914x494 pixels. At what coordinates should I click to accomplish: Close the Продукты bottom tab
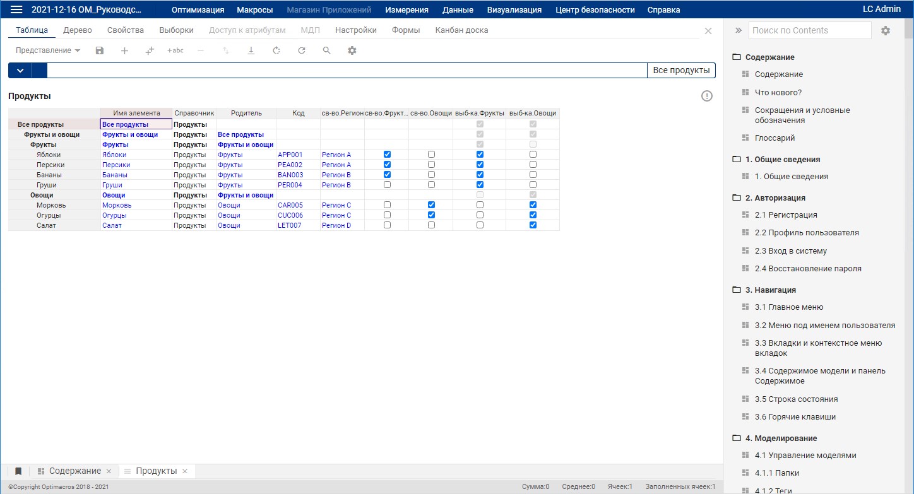185,471
